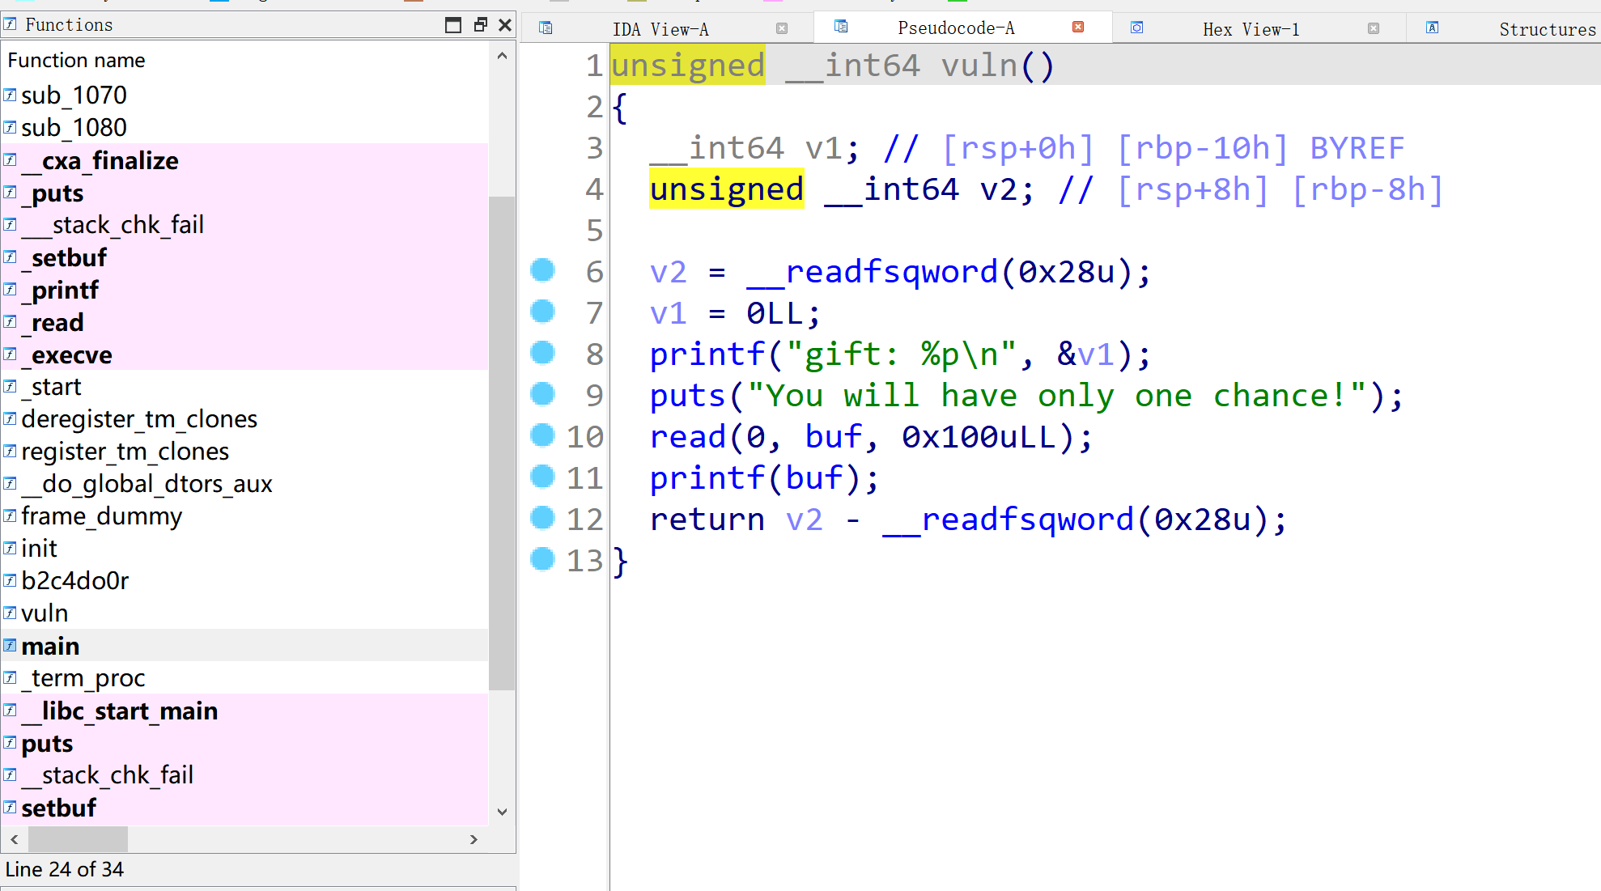Click the function icon next to vuln
This screenshot has height=891, width=1601.
tap(10, 613)
